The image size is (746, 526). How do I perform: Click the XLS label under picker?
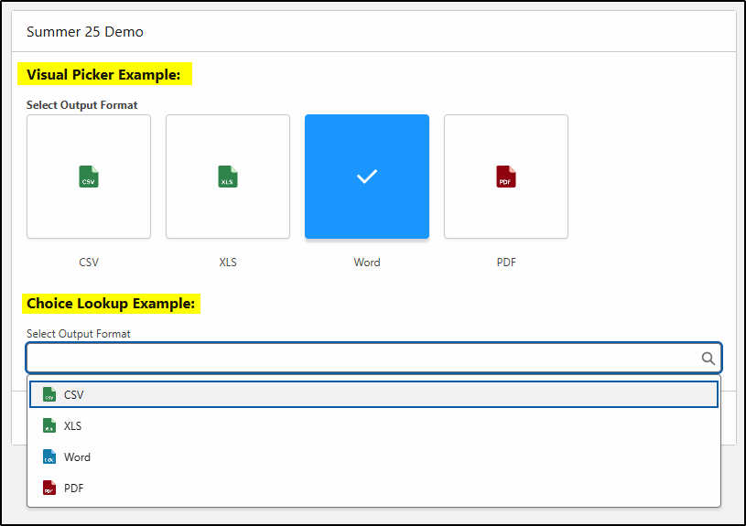228,262
